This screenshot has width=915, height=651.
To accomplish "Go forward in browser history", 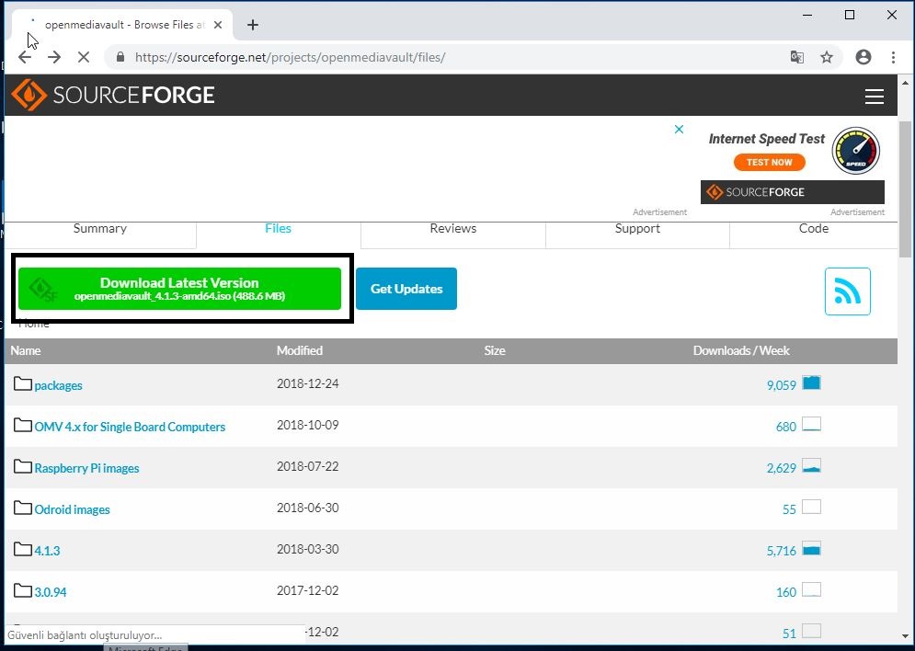I will coord(54,57).
